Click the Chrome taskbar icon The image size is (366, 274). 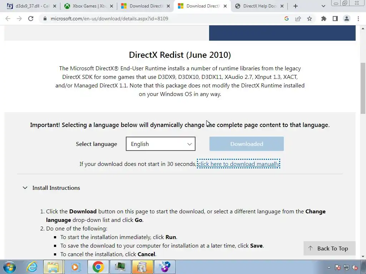[x=98, y=267]
